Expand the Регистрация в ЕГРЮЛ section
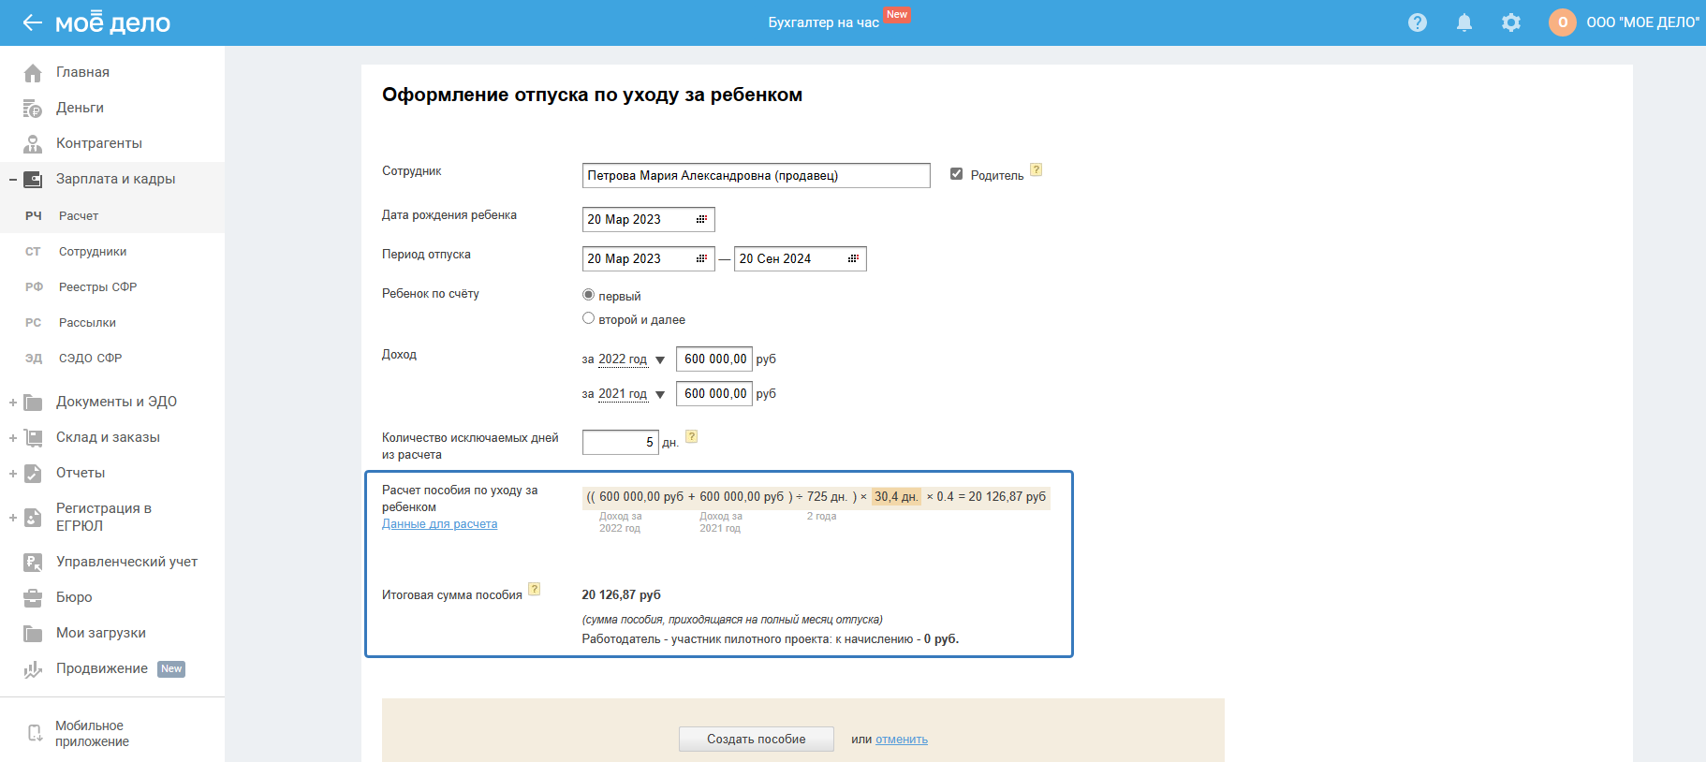1706x762 pixels. click(13, 517)
